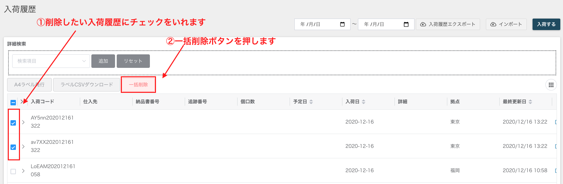
Task: Click the 拠点 column header
Action: pos(455,102)
